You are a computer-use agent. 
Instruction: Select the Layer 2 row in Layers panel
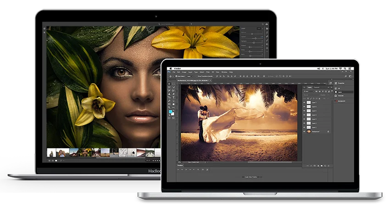[x=318, y=123]
